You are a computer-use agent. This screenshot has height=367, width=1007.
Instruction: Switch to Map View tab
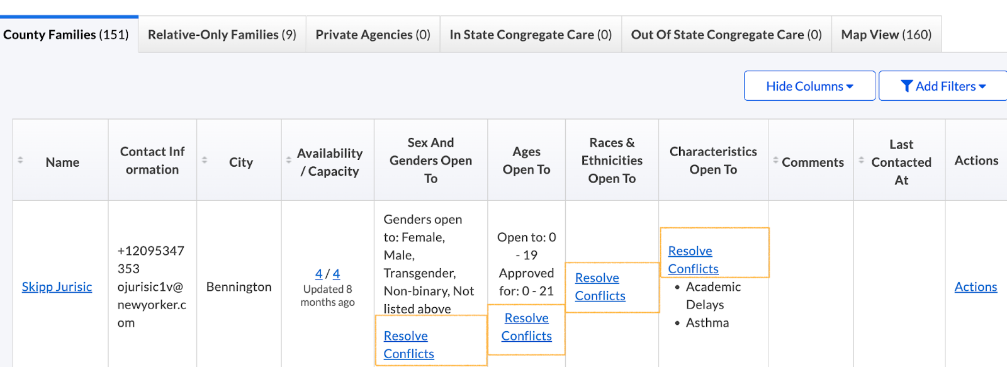(x=886, y=35)
